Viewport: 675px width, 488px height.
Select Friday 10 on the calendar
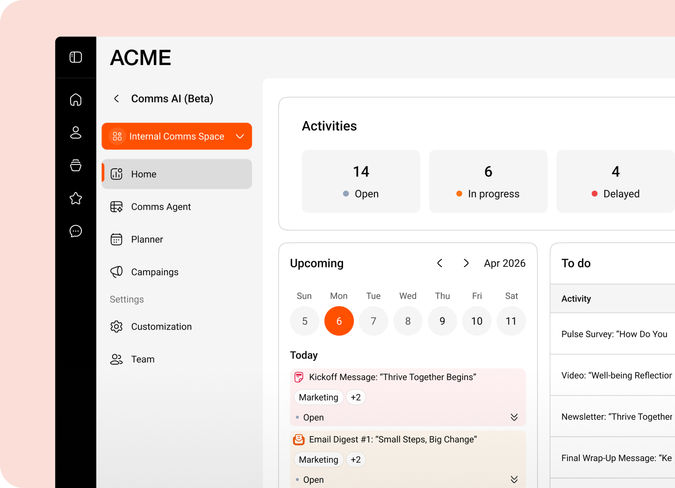coord(476,321)
